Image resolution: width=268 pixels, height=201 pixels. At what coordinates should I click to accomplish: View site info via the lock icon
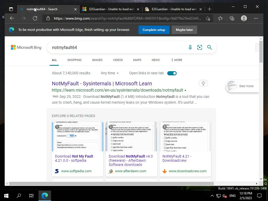[48, 18]
